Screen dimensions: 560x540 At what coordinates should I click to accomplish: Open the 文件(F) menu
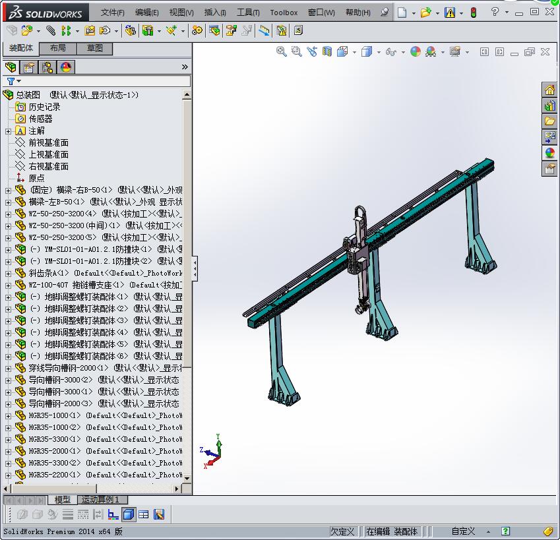pos(113,13)
